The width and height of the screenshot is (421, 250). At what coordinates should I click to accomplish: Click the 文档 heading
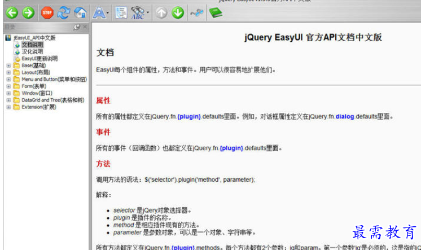pyautogui.click(x=105, y=52)
